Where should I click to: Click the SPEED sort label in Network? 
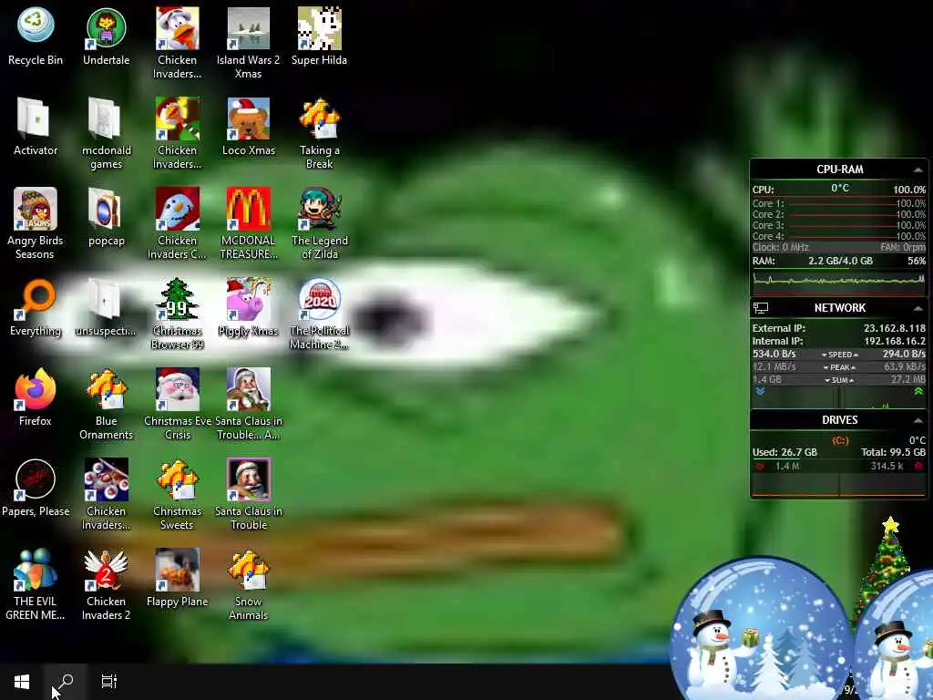[x=839, y=355]
